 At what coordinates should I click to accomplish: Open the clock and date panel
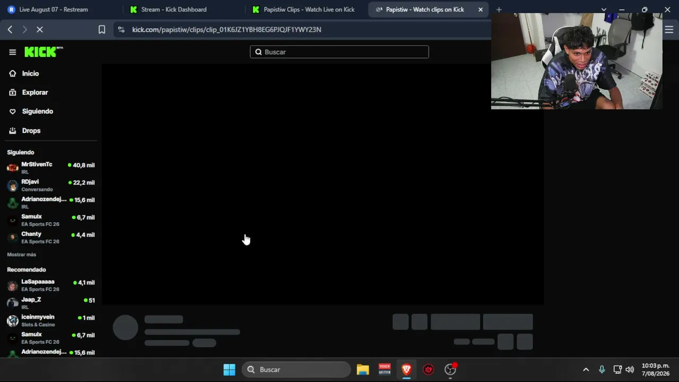pyautogui.click(x=656, y=370)
